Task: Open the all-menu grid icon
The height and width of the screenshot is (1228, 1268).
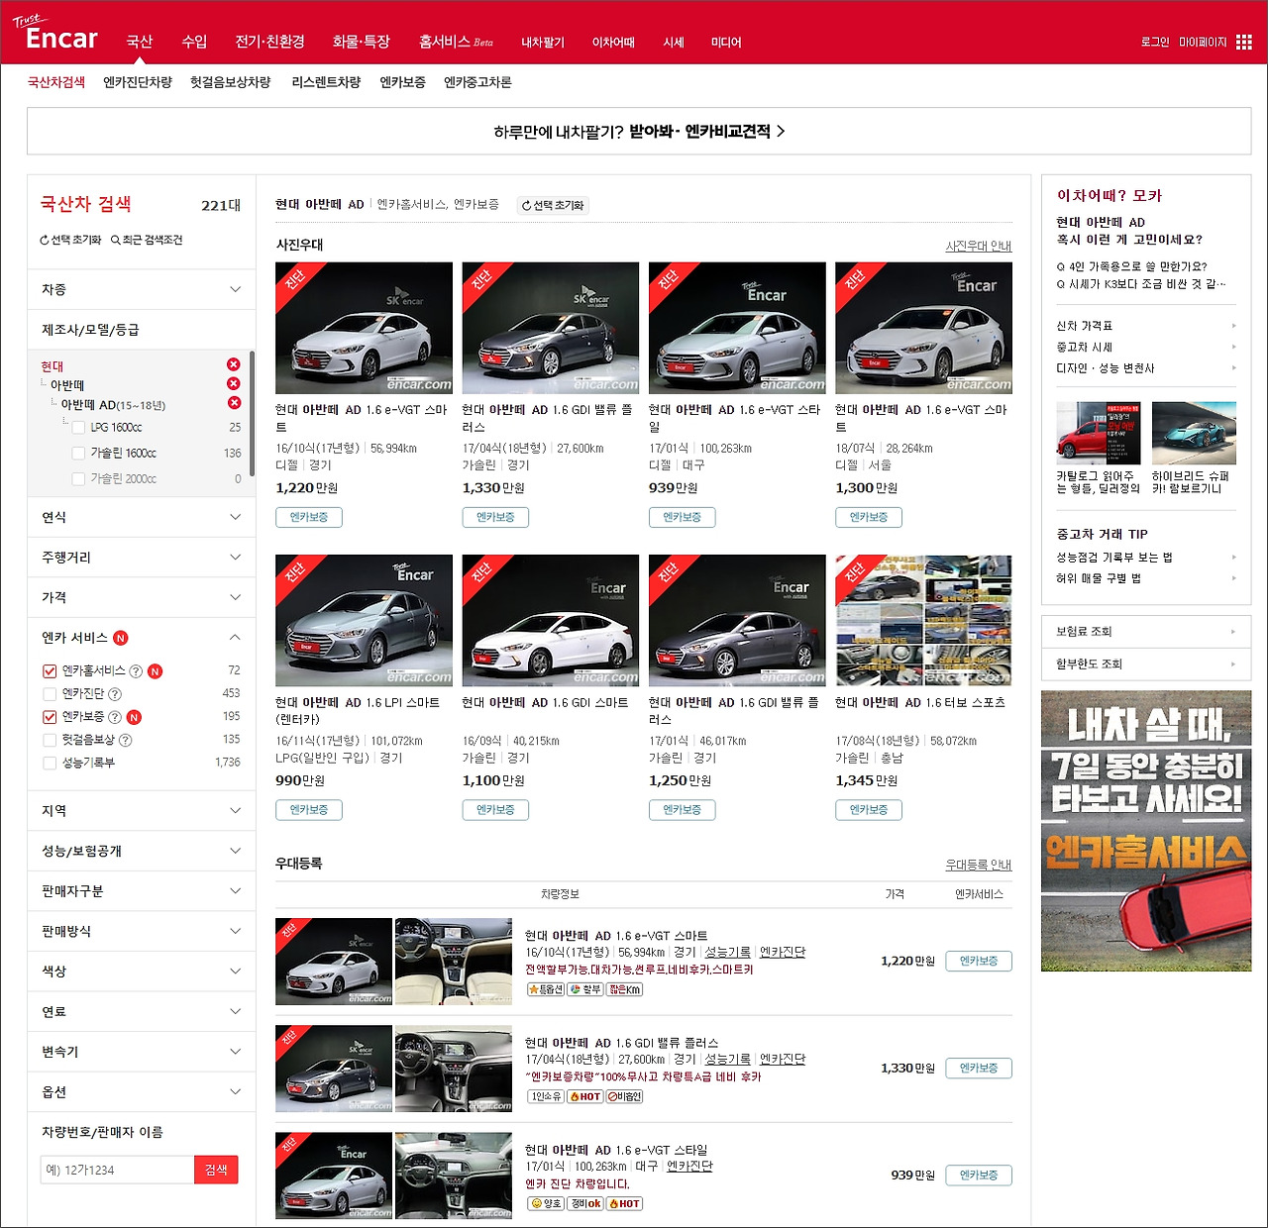Action: point(1244,43)
